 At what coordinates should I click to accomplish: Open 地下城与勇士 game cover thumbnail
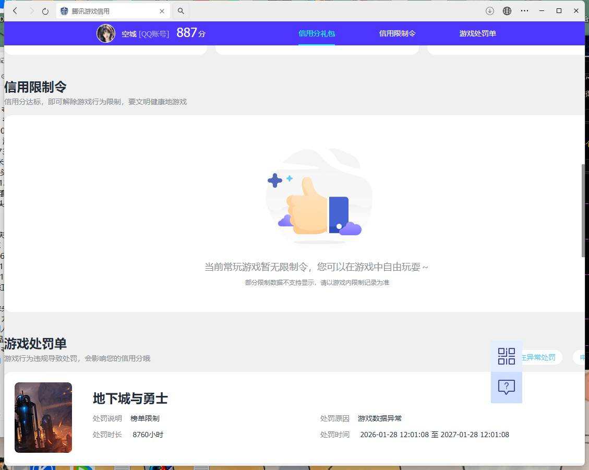(x=43, y=417)
